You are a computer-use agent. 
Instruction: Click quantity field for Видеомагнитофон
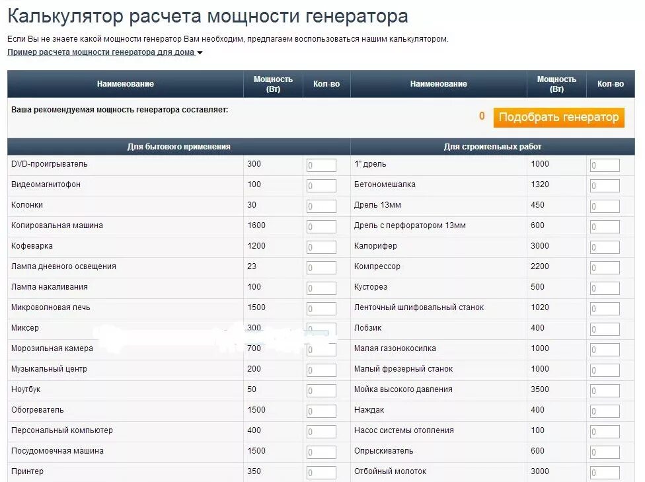coord(321,186)
